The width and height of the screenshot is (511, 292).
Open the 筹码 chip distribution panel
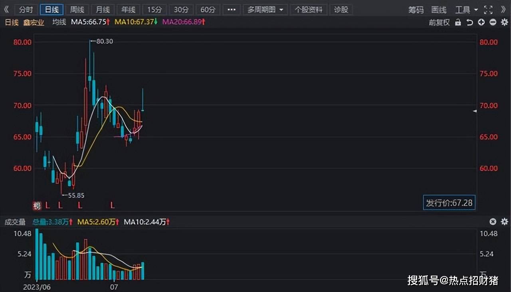point(416,10)
